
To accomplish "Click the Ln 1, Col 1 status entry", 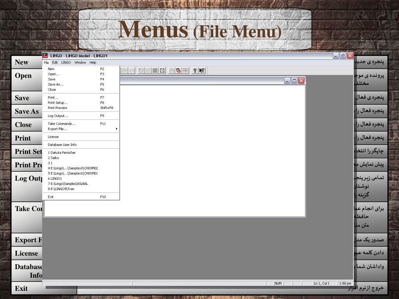I will (x=321, y=283).
